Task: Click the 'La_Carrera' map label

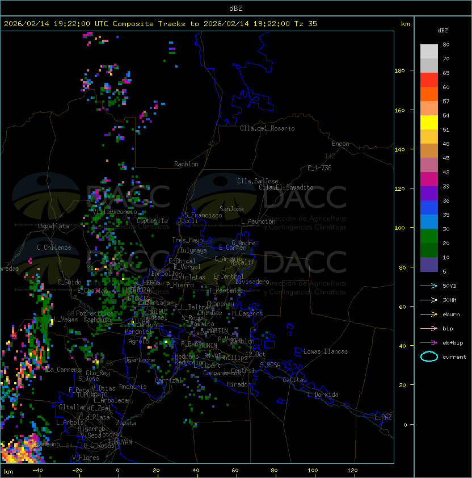Action: click(64, 370)
